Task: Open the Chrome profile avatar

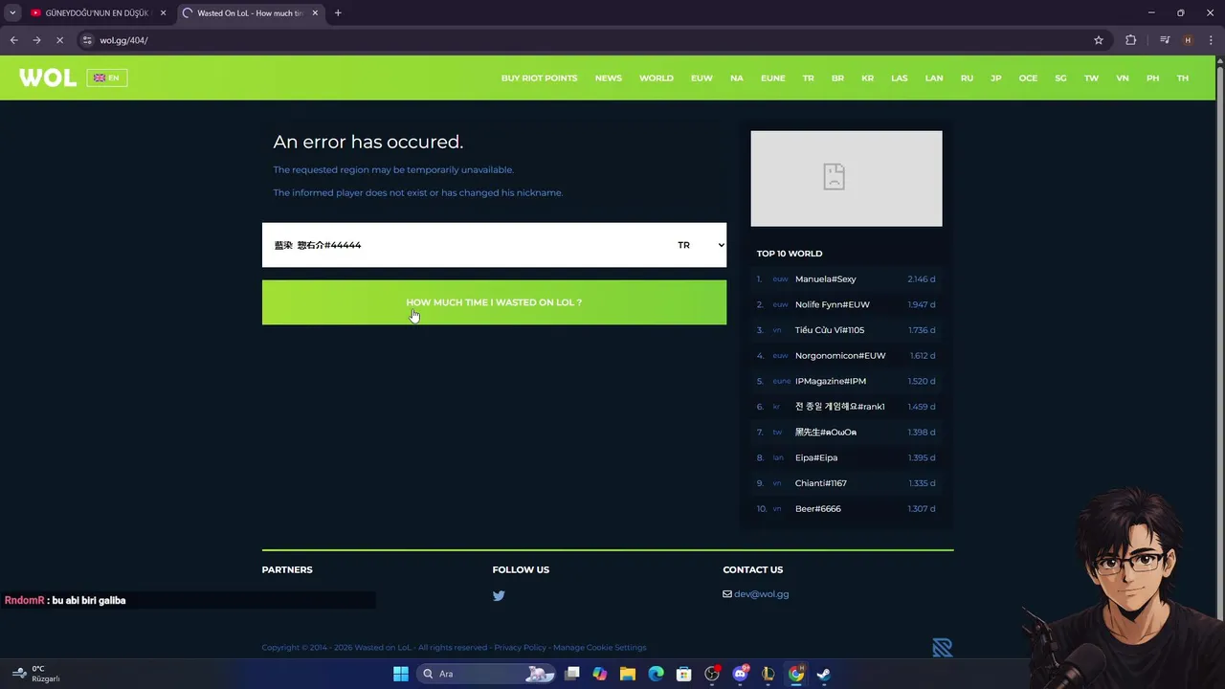Action: point(1188,40)
